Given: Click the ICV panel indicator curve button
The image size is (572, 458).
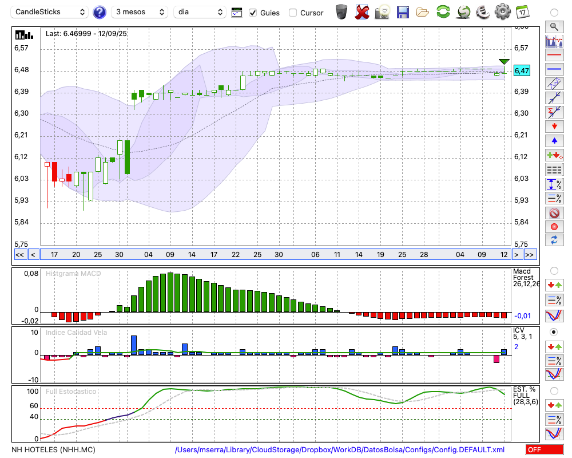Looking at the screenshot, I should click(x=554, y=374).
